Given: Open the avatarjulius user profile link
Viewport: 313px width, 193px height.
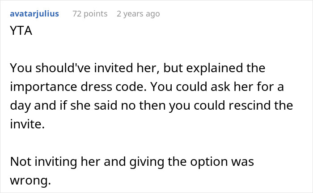Looking at the screenshot, I should click(x=34, y=14).
